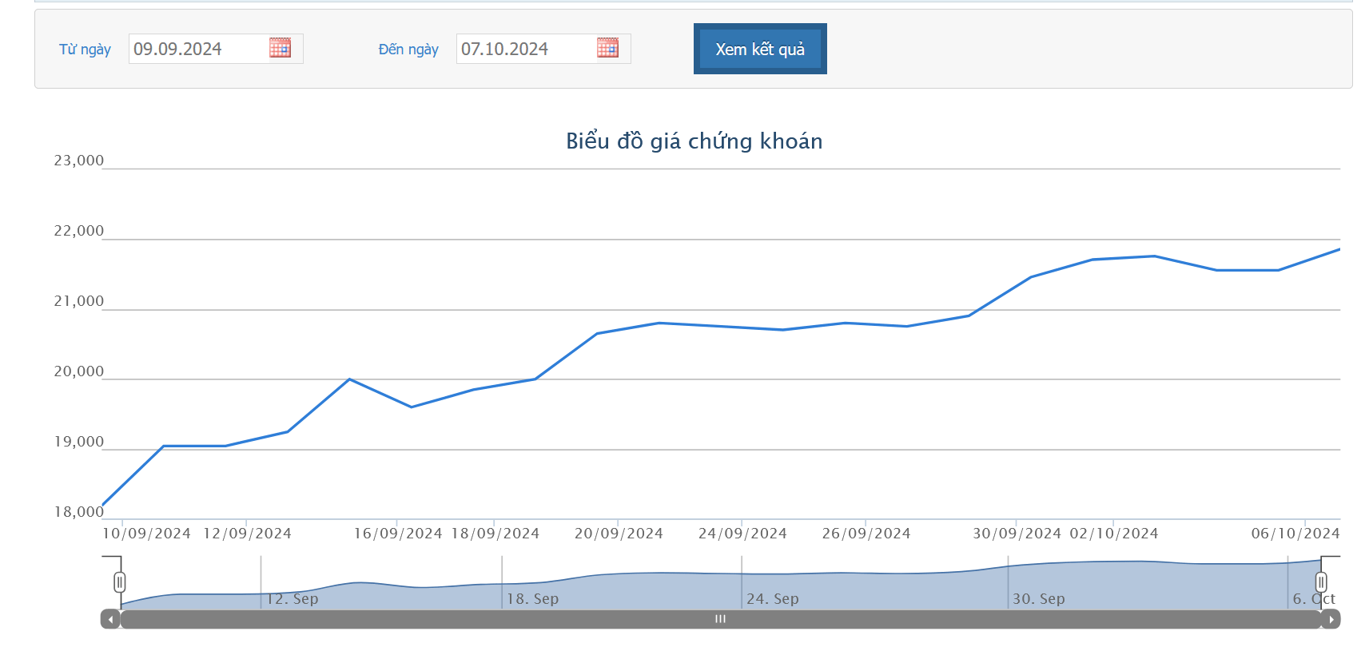The image size is (1369, 647).
Task: Click the 20/09/2024 x-axis label
Action: (619, 534)
